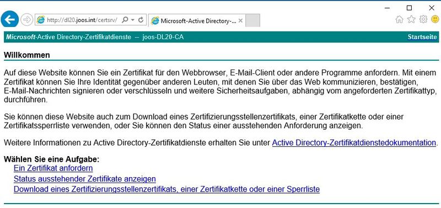This screenshot has width=441, height=208.
Task: Open a new blank tab
Action: (252, 20)
